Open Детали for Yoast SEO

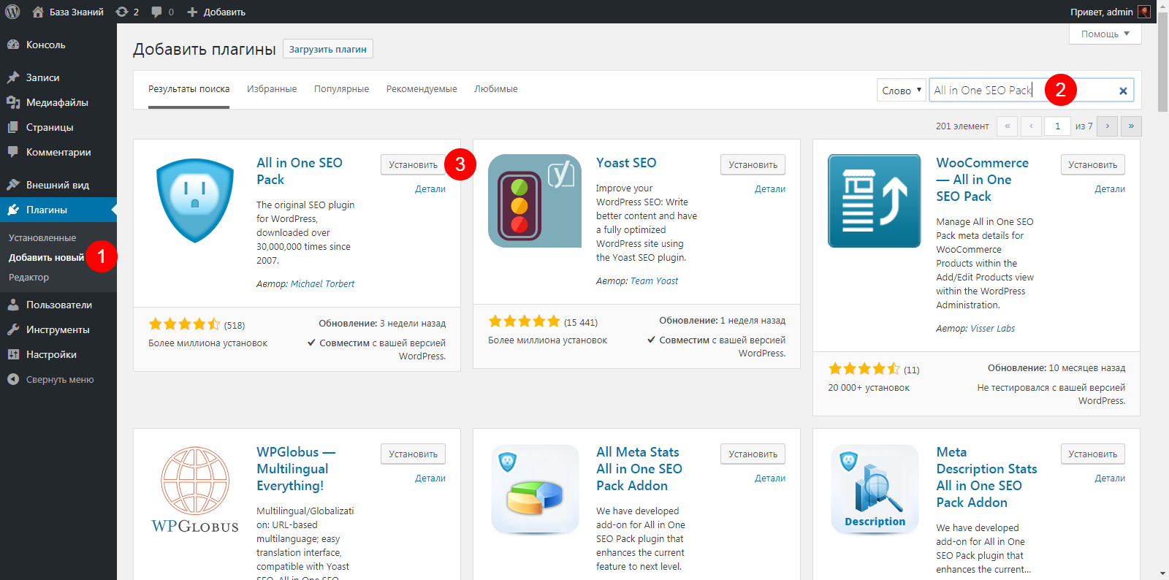(770, 189)
